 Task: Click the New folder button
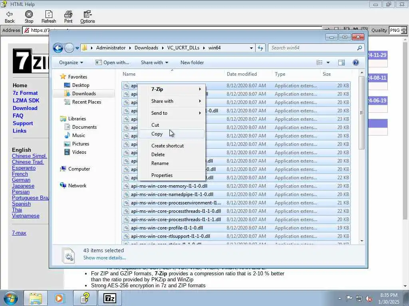(192, 63)
